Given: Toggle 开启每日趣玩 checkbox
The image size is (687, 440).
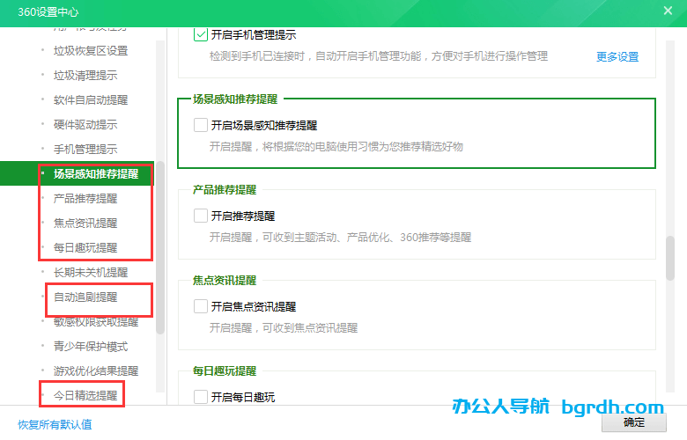Looking at the screenshot, I should (x=201, y=397).
